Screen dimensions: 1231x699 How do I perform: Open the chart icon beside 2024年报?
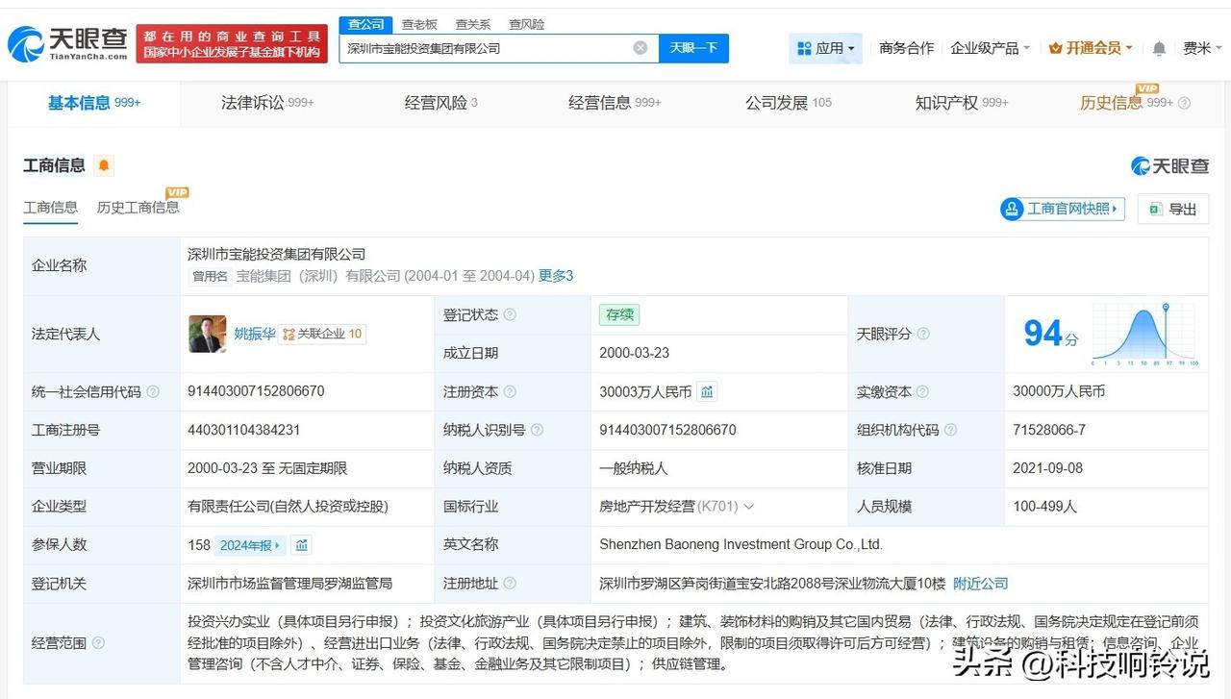coord(302,545)
